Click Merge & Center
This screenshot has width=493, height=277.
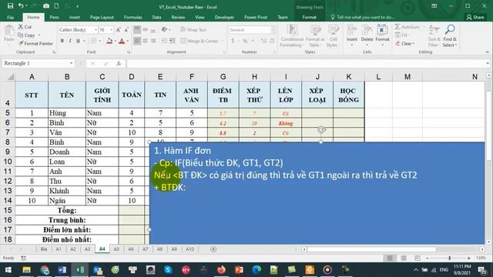tap(200, 41)
